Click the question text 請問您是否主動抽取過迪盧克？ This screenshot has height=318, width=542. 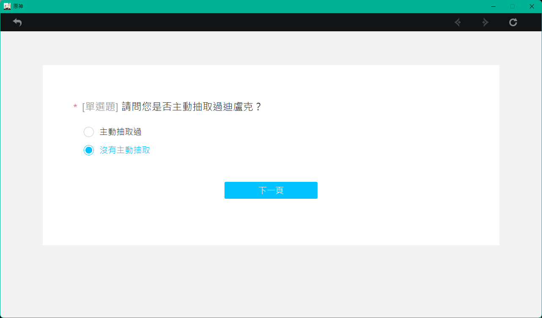(x=192, y=107)
